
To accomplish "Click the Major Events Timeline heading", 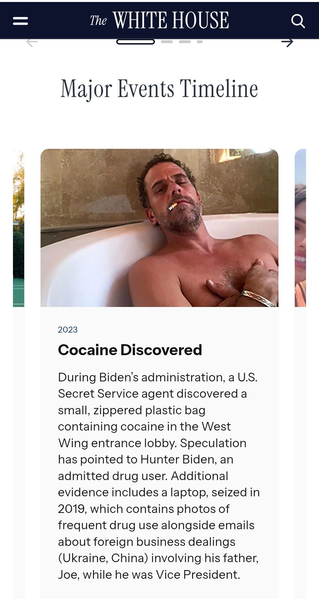I will (x=159, y=89).
